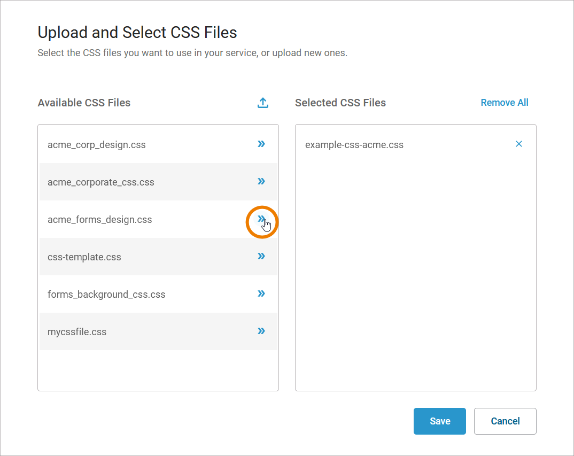Viewport: 574px width, 456px height.
Task: Click the Available CSS Files heading
Action: coord(84,103)
